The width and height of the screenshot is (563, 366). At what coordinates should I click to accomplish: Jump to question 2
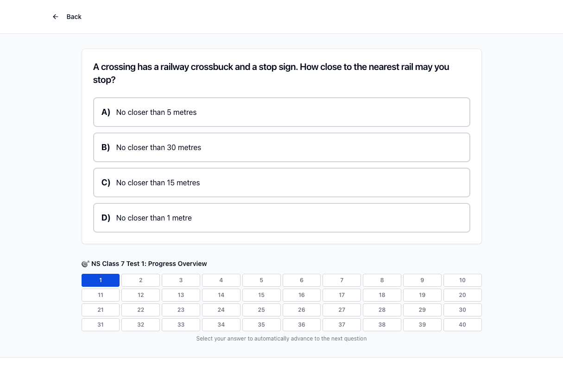tap(141, 280)
